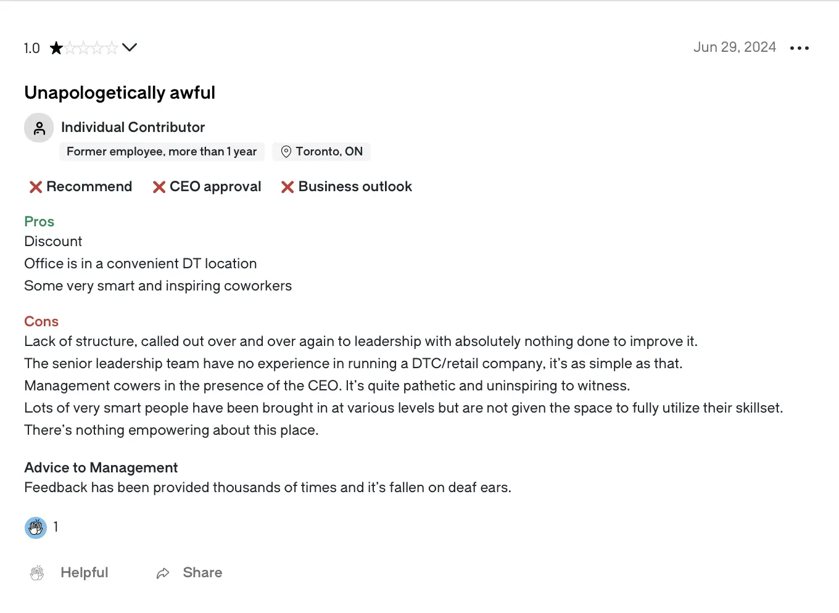Click the helpful count number 1
839x613 pixels.
click(x=56, y=527)
